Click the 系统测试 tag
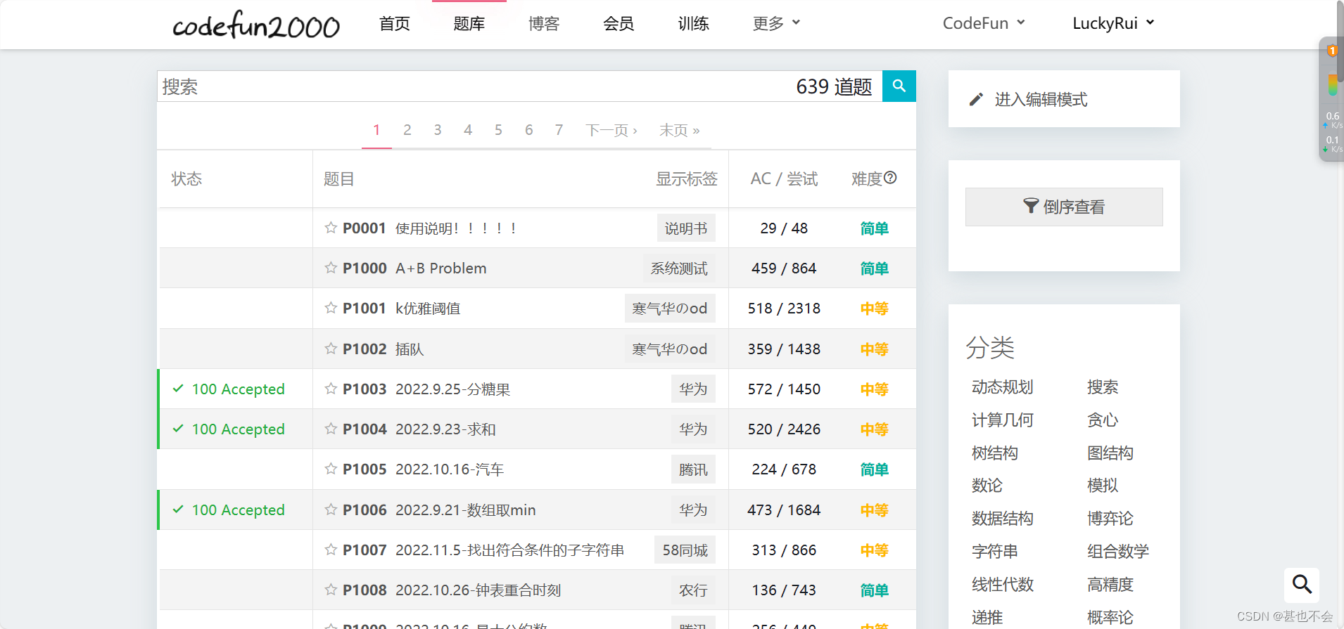 679,268
